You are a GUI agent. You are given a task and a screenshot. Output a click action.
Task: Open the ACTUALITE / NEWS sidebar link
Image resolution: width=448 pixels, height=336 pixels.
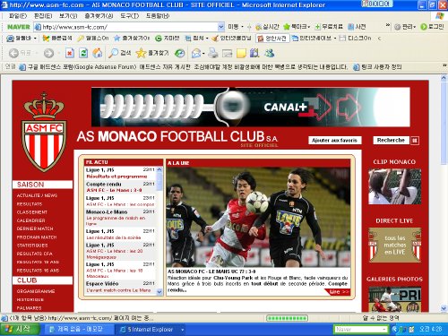(37, 195)
